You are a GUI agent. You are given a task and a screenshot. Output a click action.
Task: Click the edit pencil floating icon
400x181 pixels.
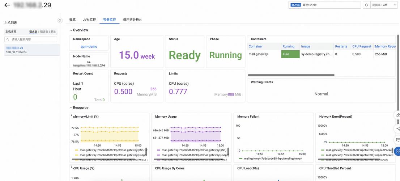pos(398,115)
